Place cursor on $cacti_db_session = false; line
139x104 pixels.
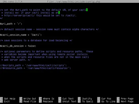(x=18, y=46)
